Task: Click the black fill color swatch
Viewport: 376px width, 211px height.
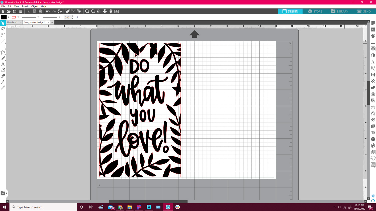Action: [4, 17]
